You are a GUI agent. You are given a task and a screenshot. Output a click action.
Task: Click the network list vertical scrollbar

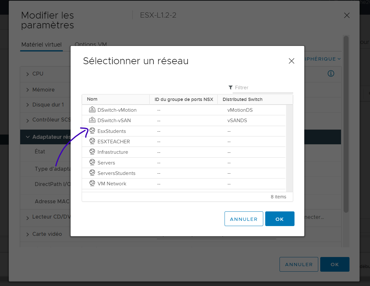click(290, 148)
